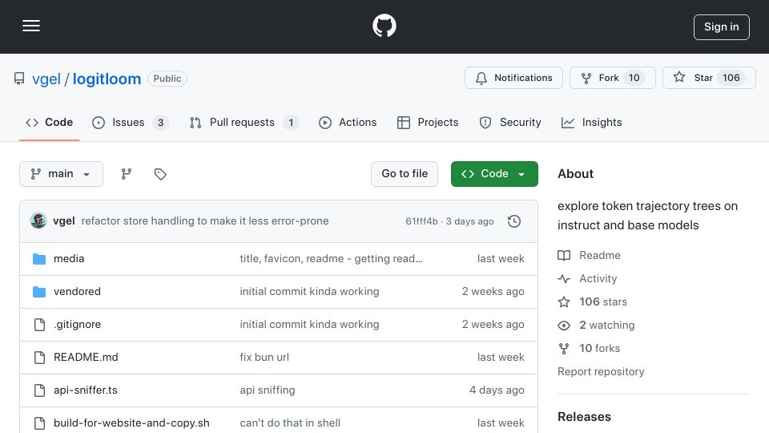Open commit history clock icon

(x=514, y=221)
